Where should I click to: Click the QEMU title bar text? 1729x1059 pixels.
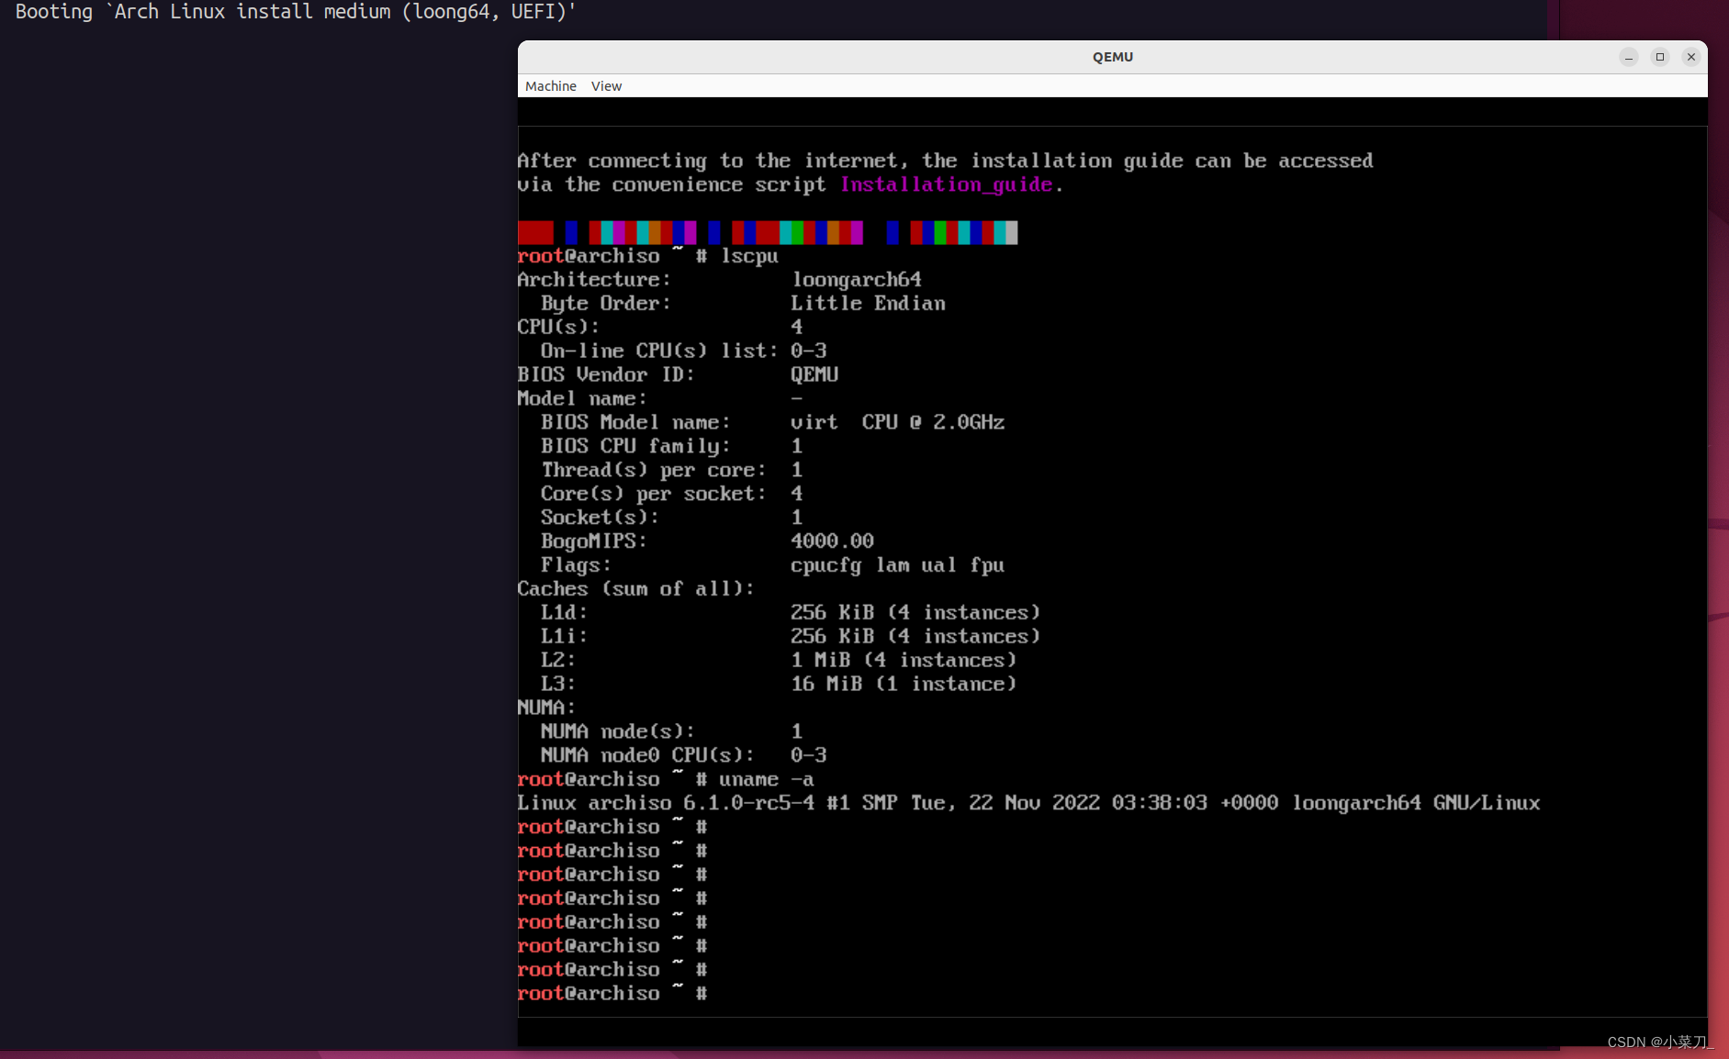(x=1111, y=56)
